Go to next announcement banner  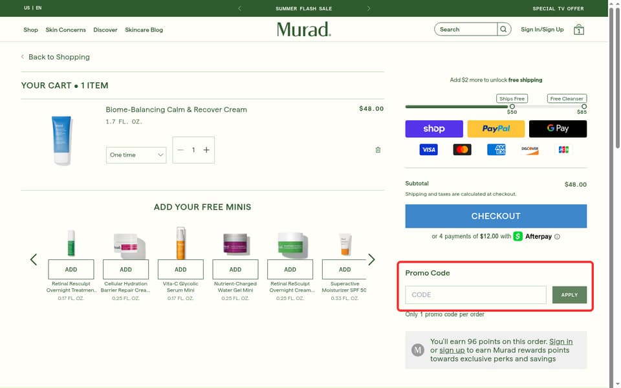(x=369, y=8)
